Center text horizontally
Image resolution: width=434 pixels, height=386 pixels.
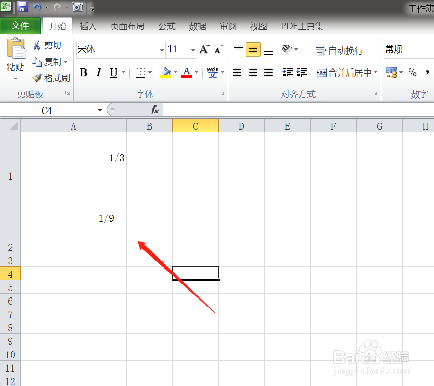pos(253,72)
